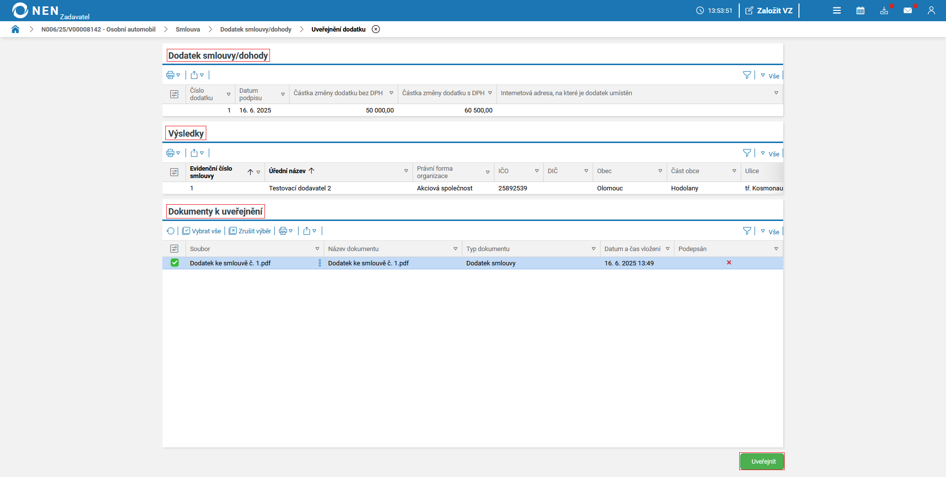Click the Založit VZ button
Screen dimensions: 946x477
(769, 10)
